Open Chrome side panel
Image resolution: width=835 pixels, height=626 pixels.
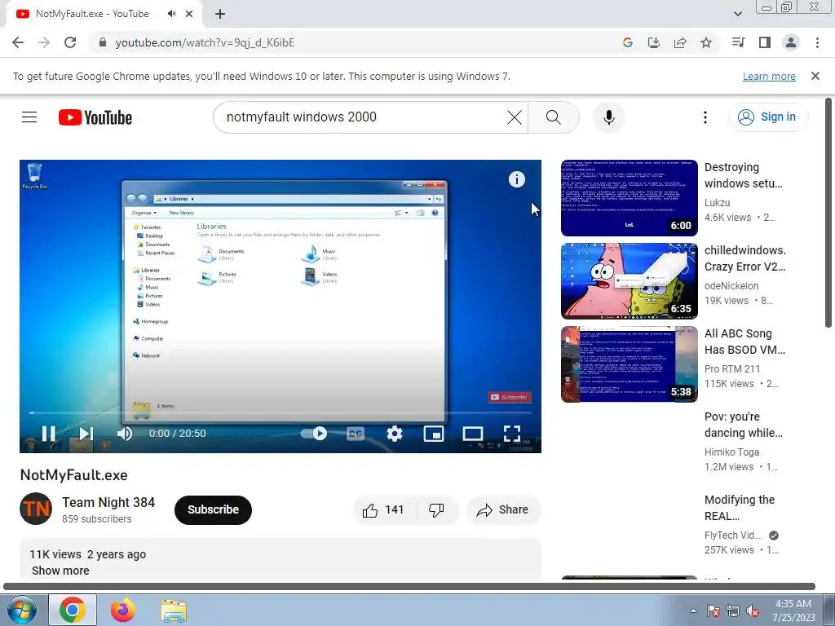(x=765, y=42)
